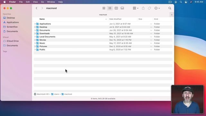Open the Finder menu
The image size is (206, 116).
(13, 2)
